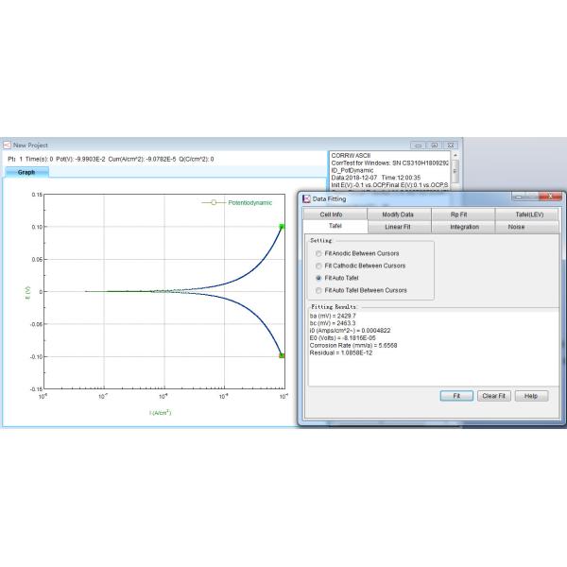The height and width of the screenshot is (567, 567).
Task: Select the Fit Auto Tafel radio button
Action: [318, 279]
